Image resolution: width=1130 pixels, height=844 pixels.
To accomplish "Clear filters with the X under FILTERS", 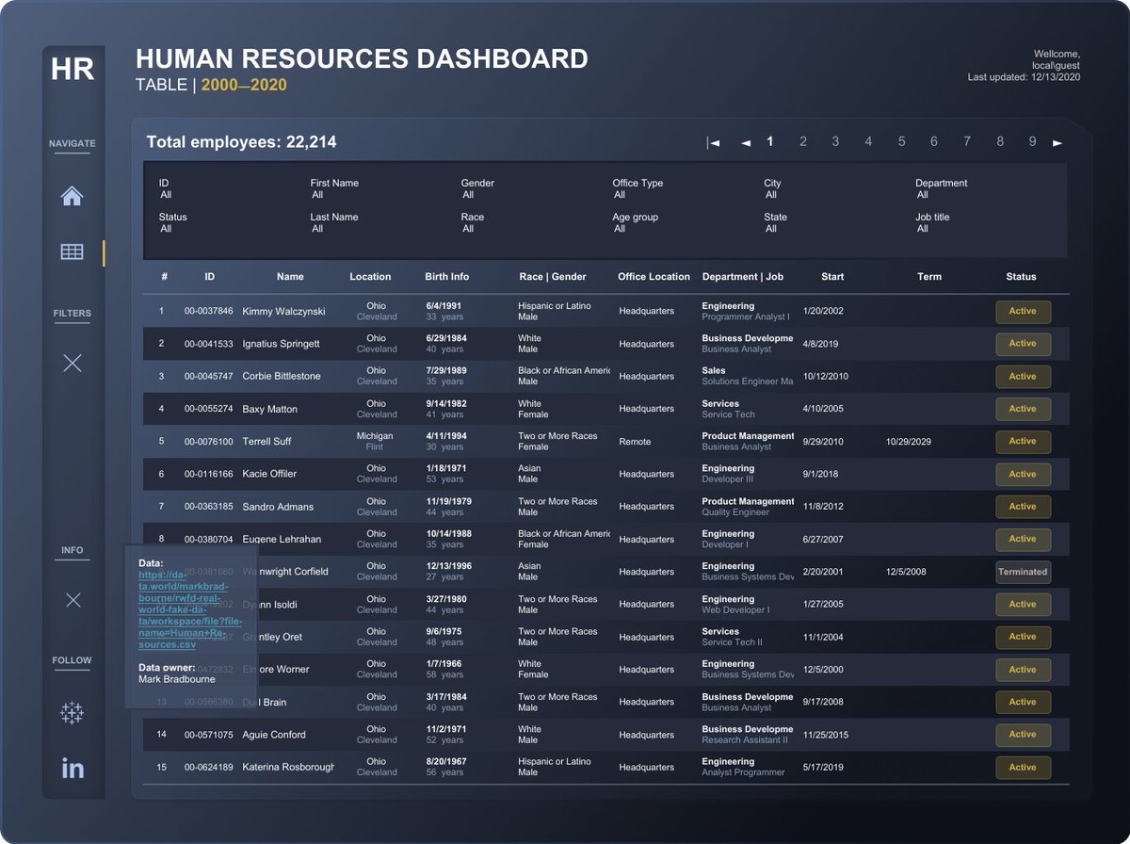I will pyautogui.click(x=73, y=363).
